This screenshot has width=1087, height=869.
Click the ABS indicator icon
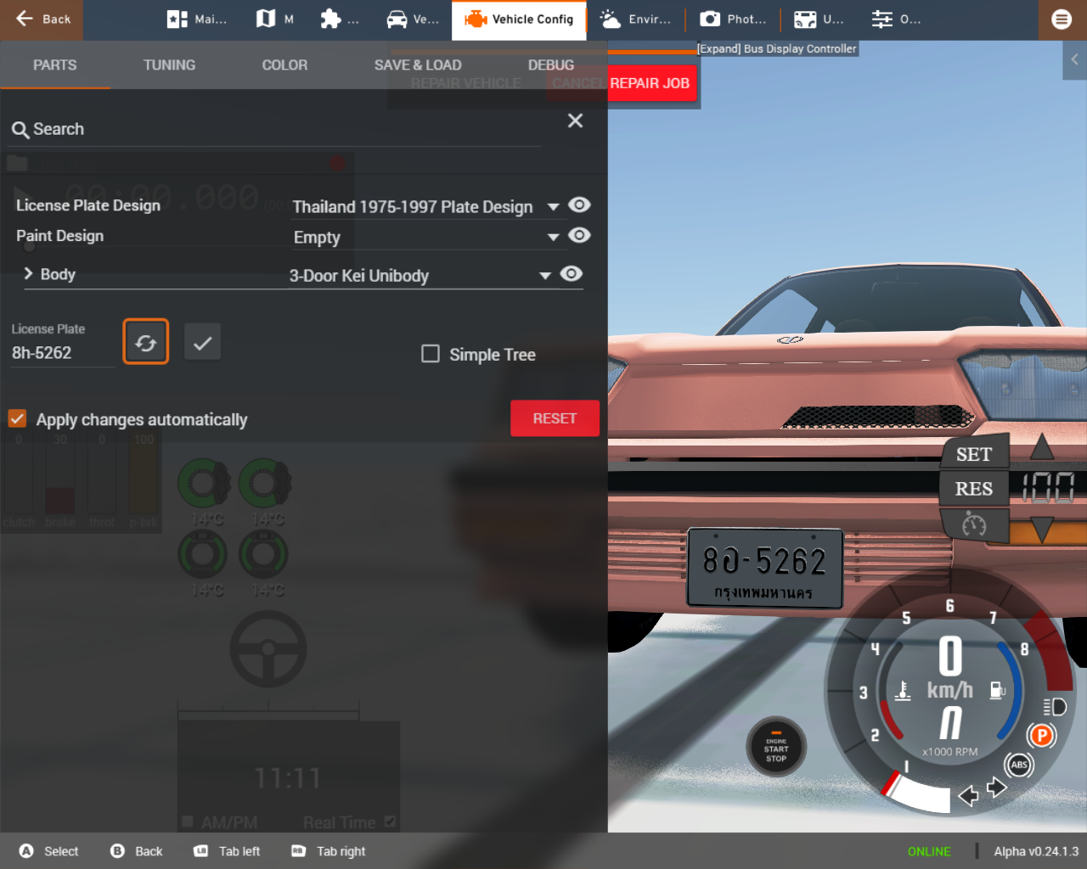point(1019,765)
